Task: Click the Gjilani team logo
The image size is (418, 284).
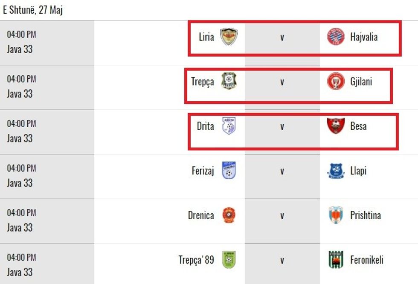Action: click(336, 81)
